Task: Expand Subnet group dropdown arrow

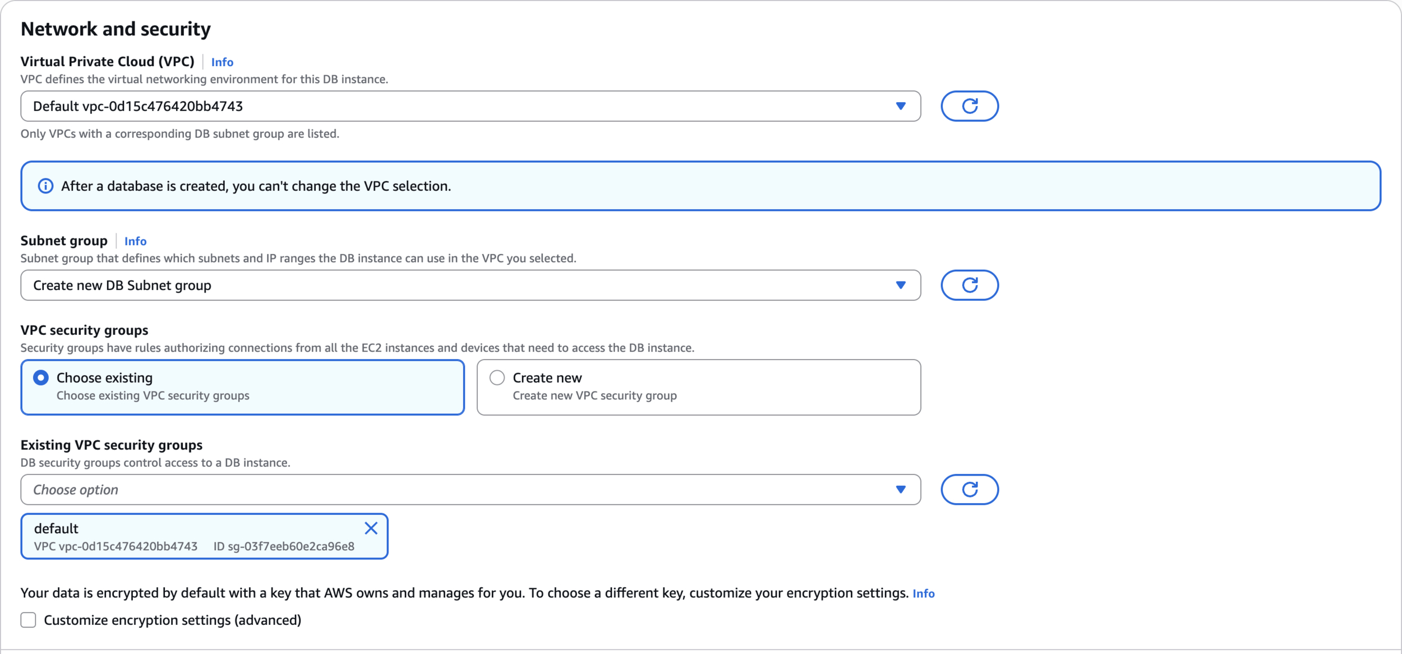Action: pyautogui.click(x=901, y=285)
